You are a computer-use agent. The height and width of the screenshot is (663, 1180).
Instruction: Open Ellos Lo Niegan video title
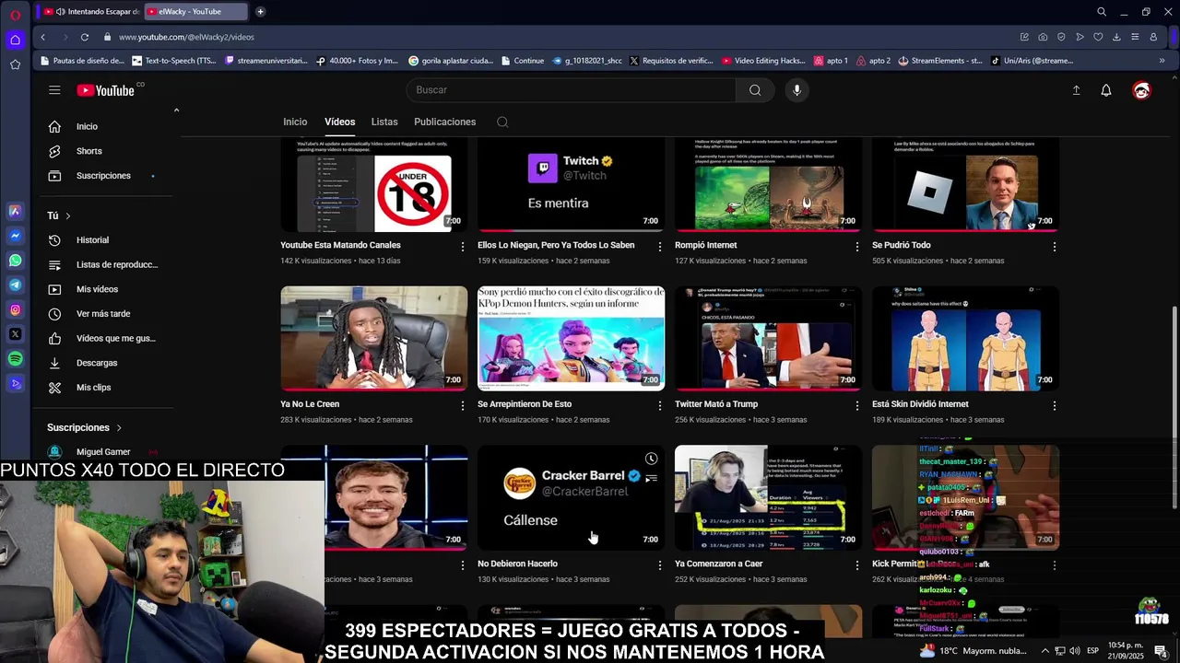pos(556,245)
